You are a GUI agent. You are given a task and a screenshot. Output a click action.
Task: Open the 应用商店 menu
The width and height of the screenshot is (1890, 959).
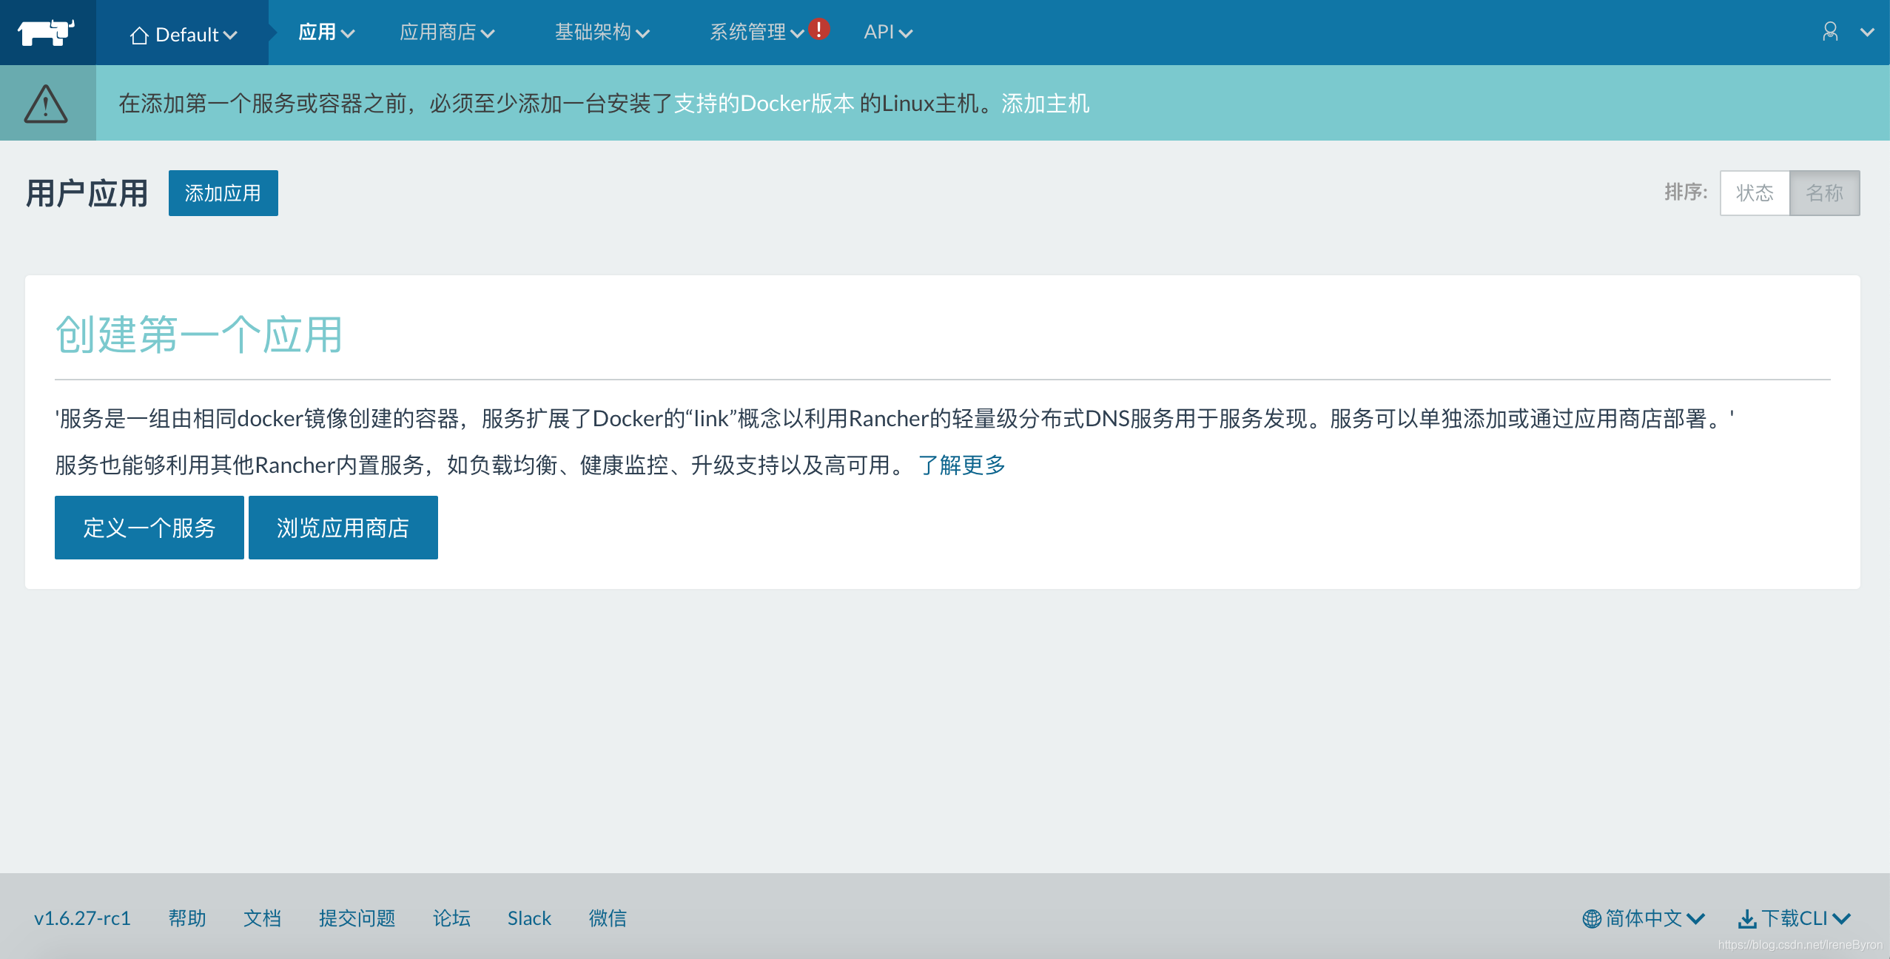pos(447,33)
